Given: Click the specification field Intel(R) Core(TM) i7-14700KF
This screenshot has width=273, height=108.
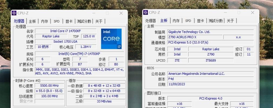Looking at the screenshot, I should pyautogui.click(x=79, y=54).
